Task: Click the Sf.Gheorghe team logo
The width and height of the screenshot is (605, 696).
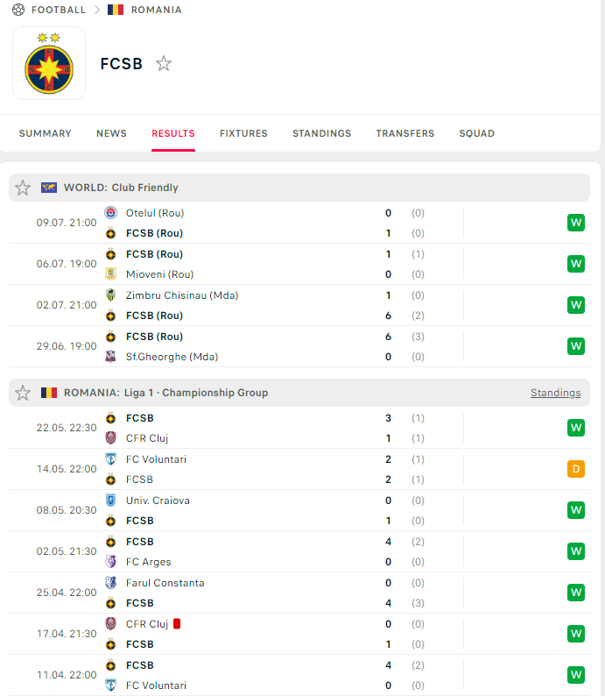Action: click(110, 357)
